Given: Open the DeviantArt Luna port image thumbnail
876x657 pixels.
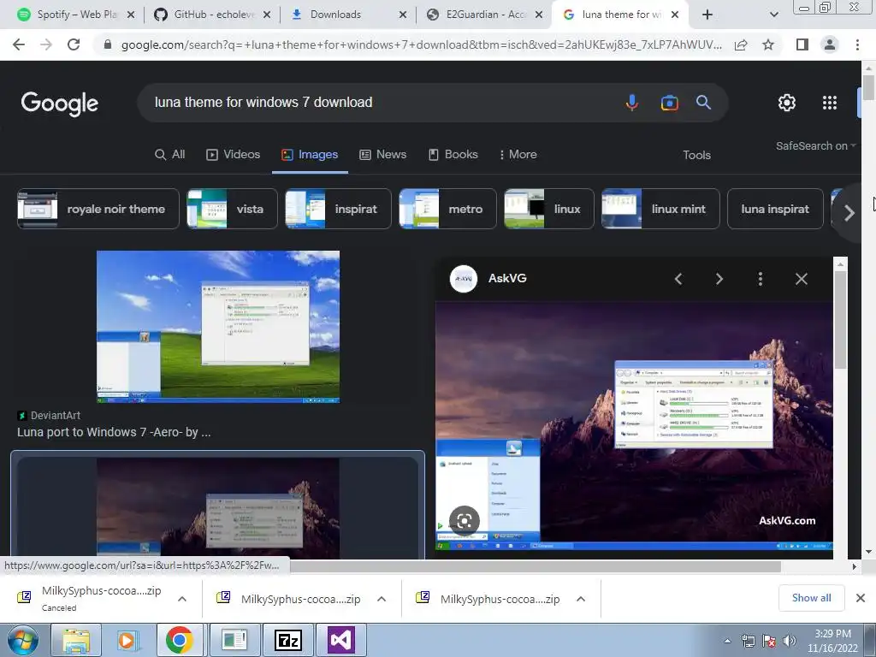Looking at the screenshot, I should click(x=218, y=326).
